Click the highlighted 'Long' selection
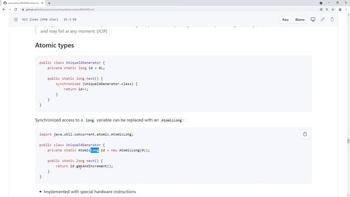This screenshot has width=350, height=197. [x=95, y=150]
